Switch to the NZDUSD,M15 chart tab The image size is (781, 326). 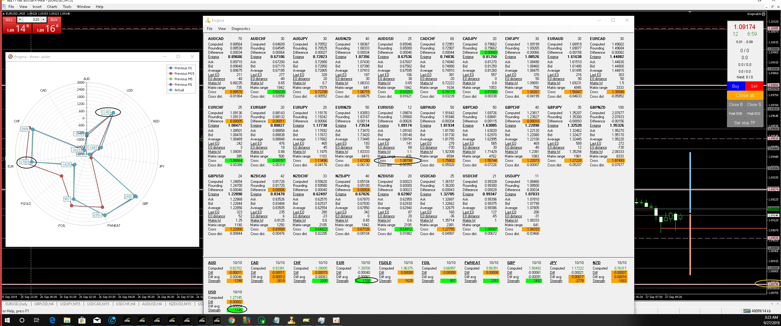[x=180, y=304]
